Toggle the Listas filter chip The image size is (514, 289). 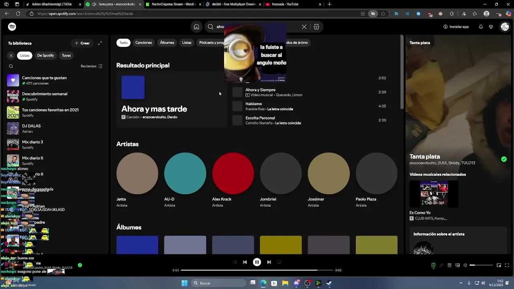pos(25,55)
